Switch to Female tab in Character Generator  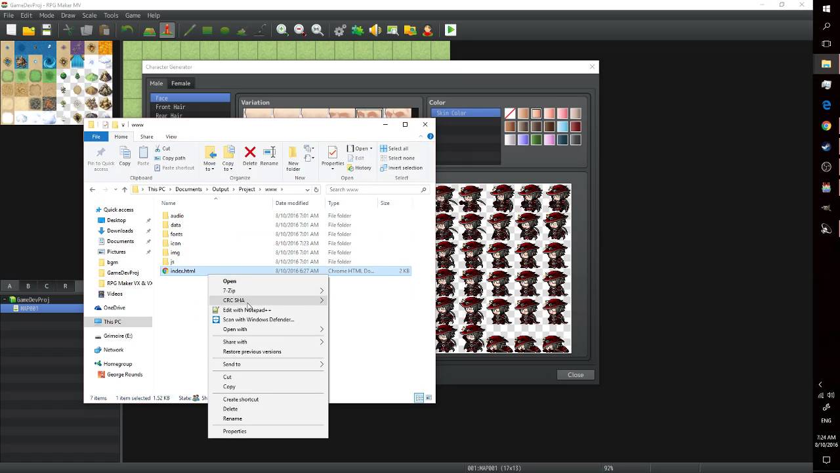tap(180, 83)
